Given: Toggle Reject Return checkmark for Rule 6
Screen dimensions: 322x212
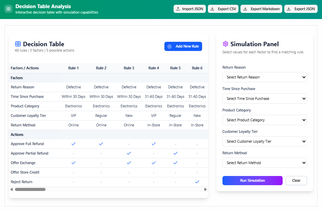Looking at the screenshot, I should tap(197, 182).
